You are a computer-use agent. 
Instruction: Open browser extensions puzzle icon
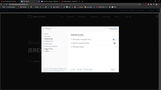pyautogui.click(x=151, y=4)
